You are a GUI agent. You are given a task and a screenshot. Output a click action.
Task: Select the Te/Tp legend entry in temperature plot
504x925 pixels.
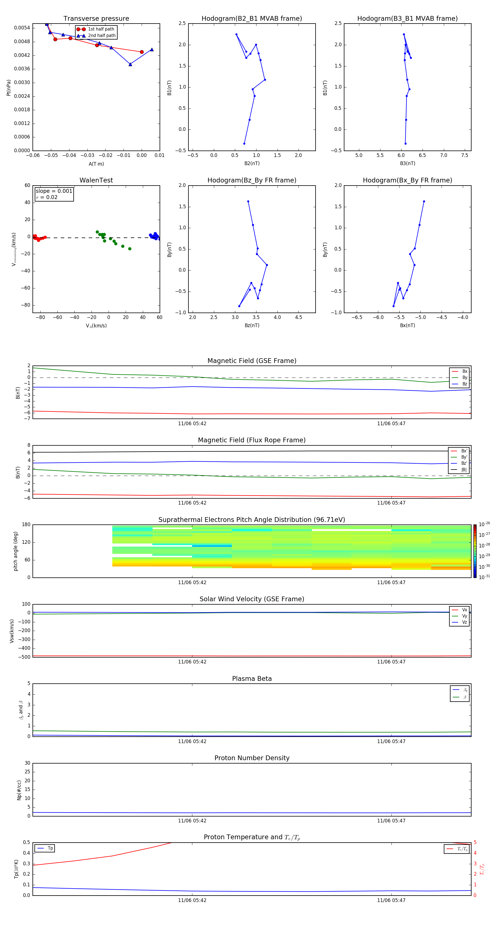coord(457,849)
